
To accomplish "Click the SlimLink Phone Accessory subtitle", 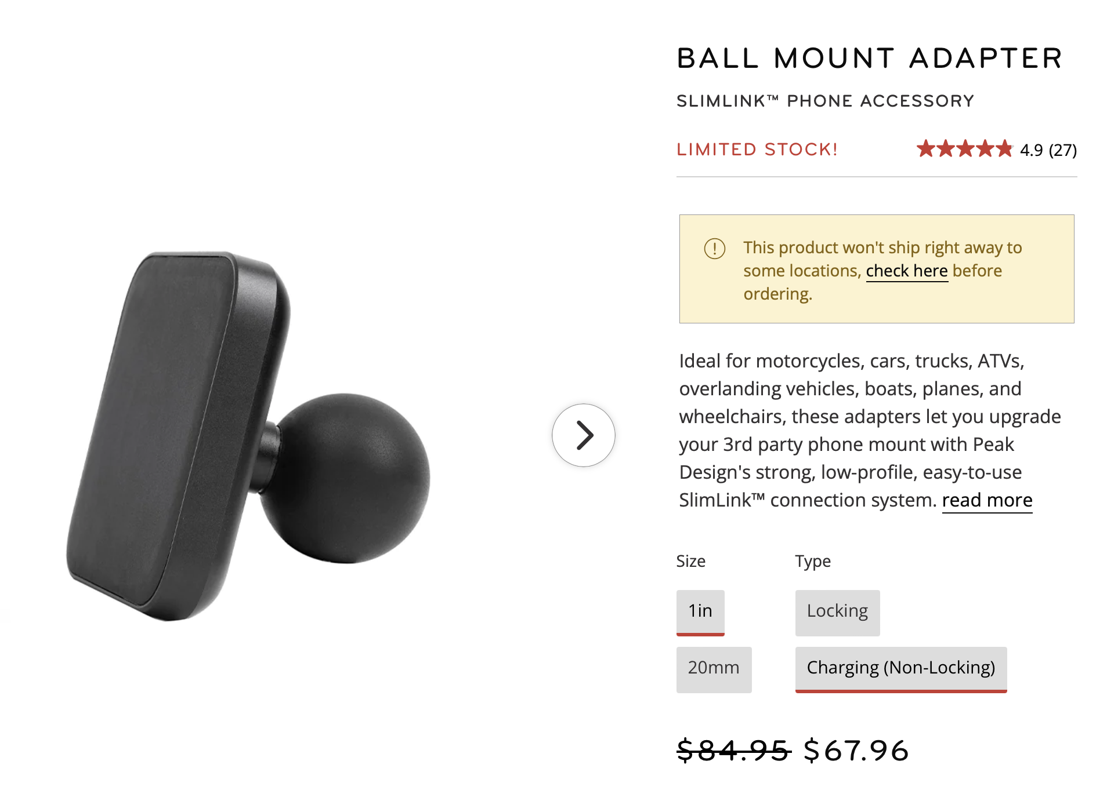I will 825,101.
